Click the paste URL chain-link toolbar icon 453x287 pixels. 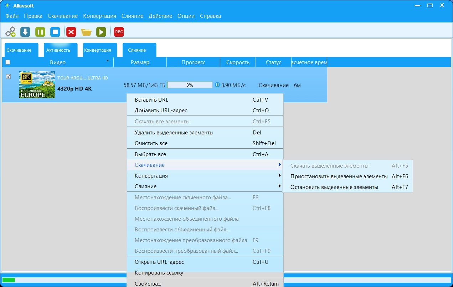click(10, 32)
